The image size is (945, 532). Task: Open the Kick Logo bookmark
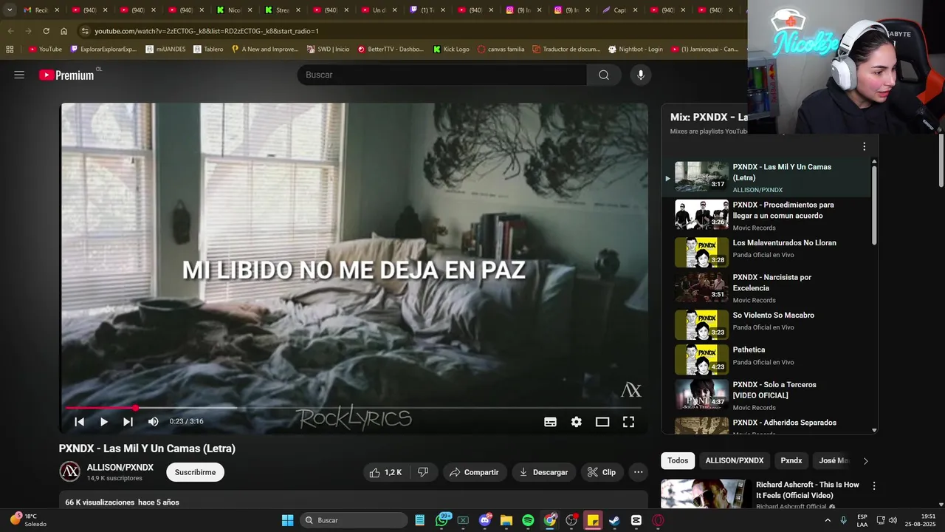(451, 50)
